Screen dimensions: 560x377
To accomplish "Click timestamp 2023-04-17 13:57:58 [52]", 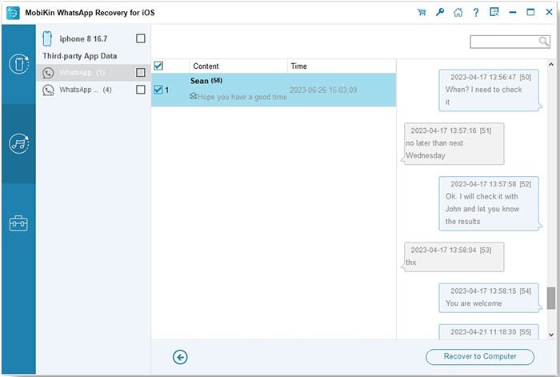I will 490,184.
